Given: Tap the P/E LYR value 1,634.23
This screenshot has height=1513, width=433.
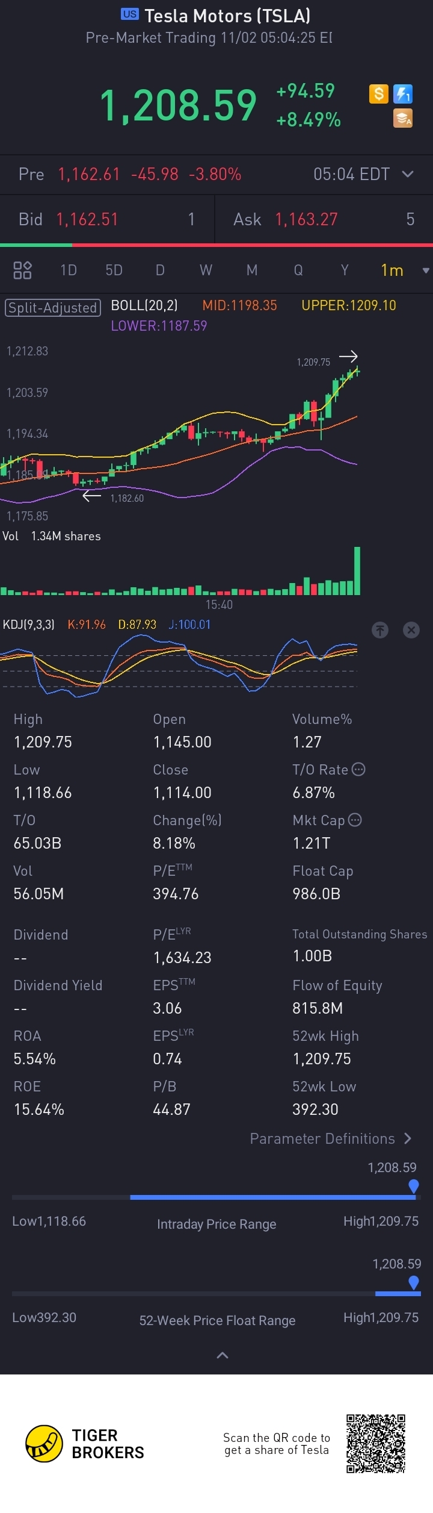Looking at the screenshot, I should pos(182,958).
